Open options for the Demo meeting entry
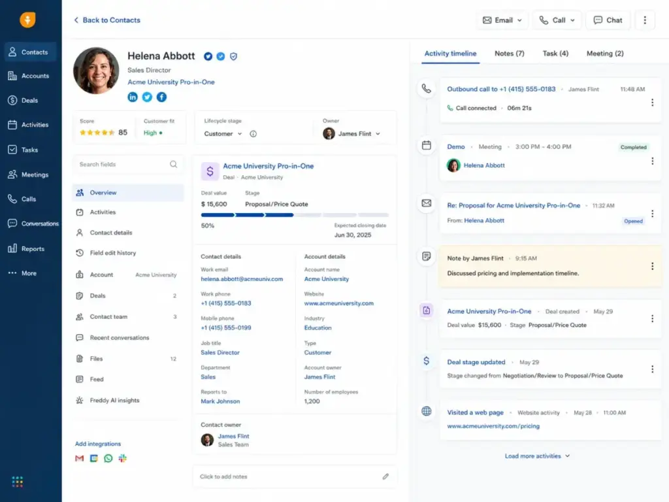Viewport: 669px width, 502px height. click(x=652, y=161)
